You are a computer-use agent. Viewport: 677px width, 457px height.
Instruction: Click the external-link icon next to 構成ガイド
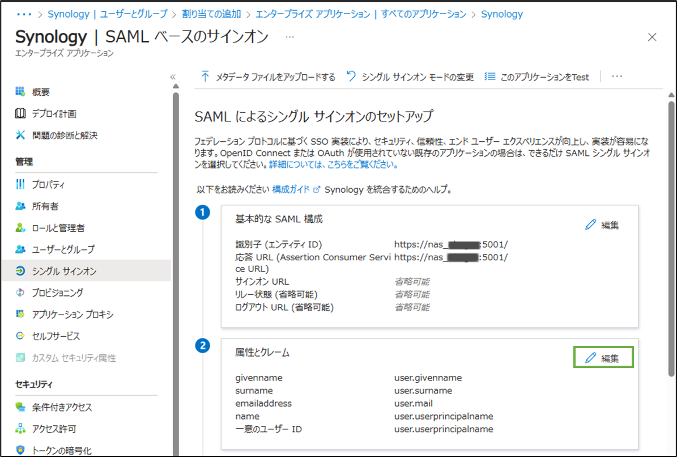tap(317, 189)
